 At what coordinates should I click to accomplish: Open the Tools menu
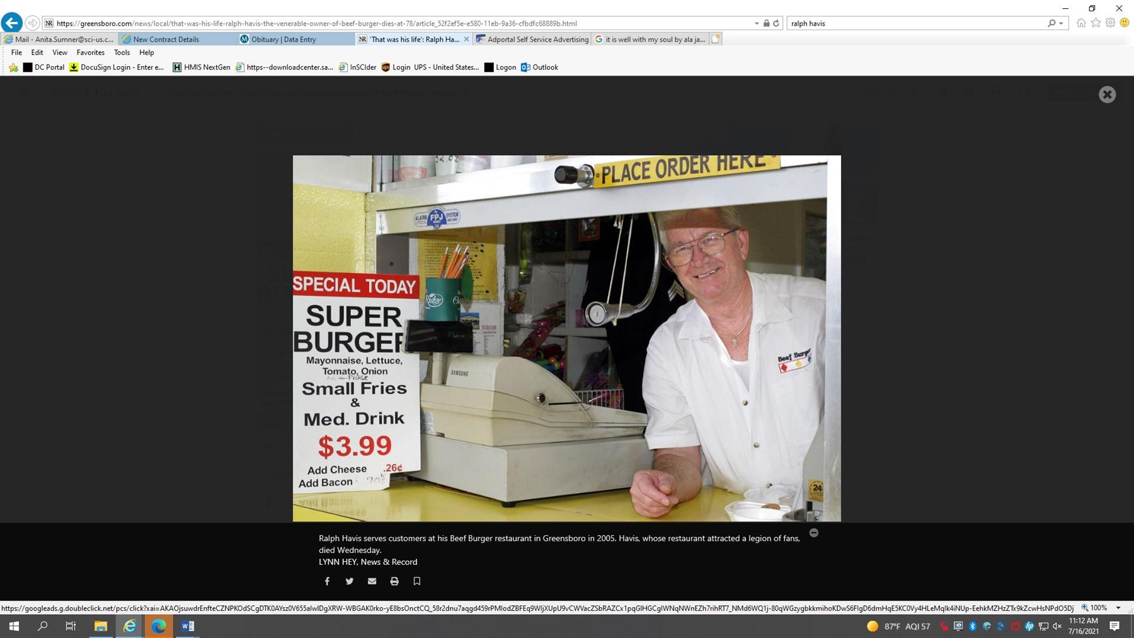click(x=122, y=53)
